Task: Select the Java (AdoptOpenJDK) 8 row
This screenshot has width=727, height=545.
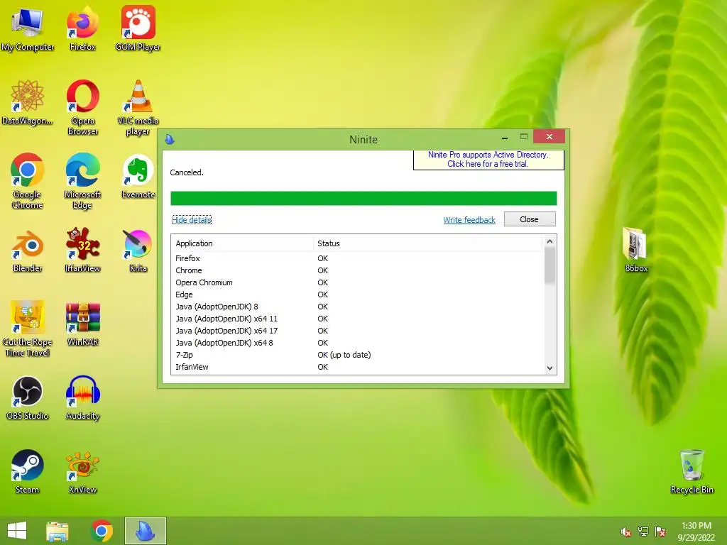Action: pos(357,307)
